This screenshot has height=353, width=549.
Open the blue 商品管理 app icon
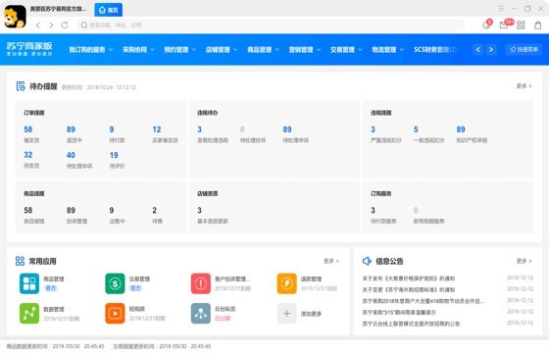tap(29, 283)
